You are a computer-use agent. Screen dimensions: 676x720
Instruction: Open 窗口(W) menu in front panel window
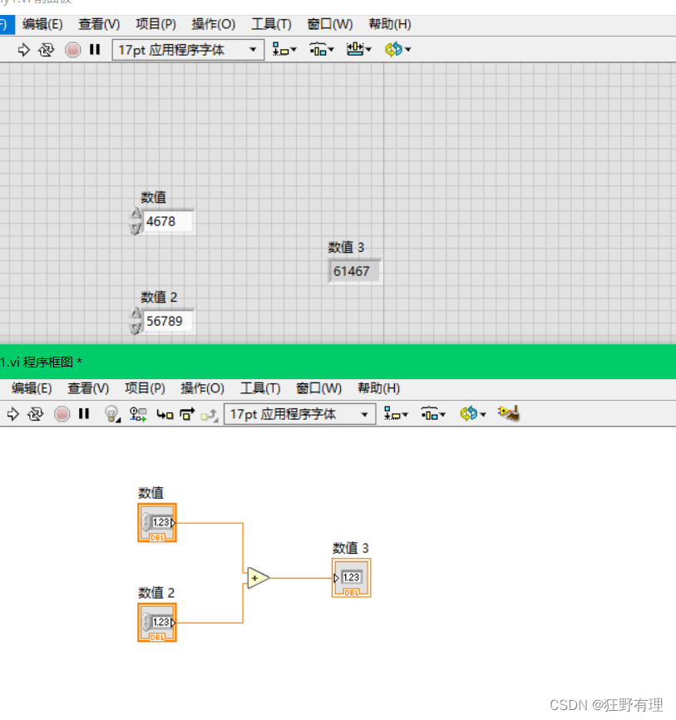pos(330,24)
